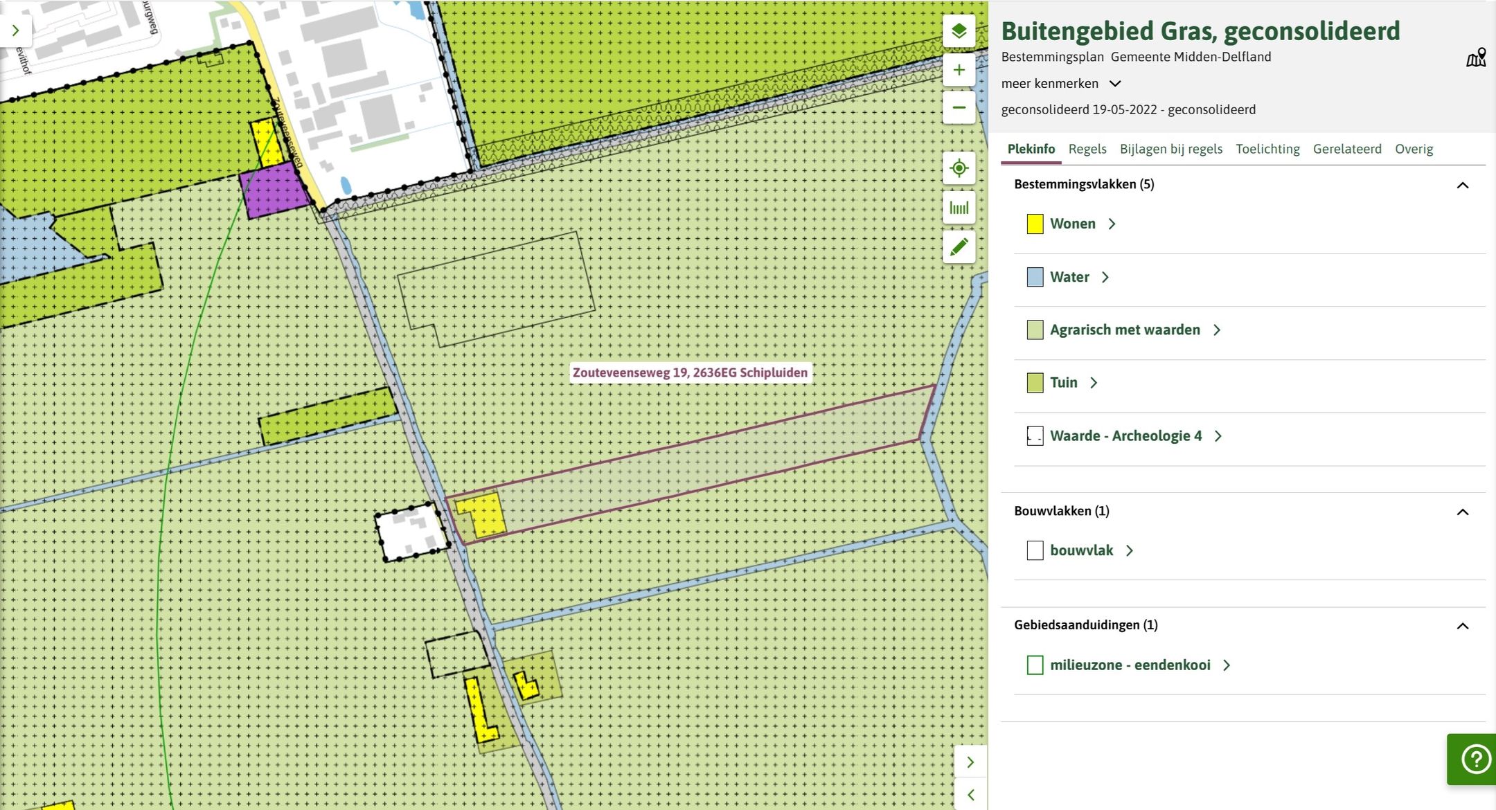Collapse the Bestemmingsvlakken section
Viewport: 1496px width, 810px height.
click(x=1462, y=185)
